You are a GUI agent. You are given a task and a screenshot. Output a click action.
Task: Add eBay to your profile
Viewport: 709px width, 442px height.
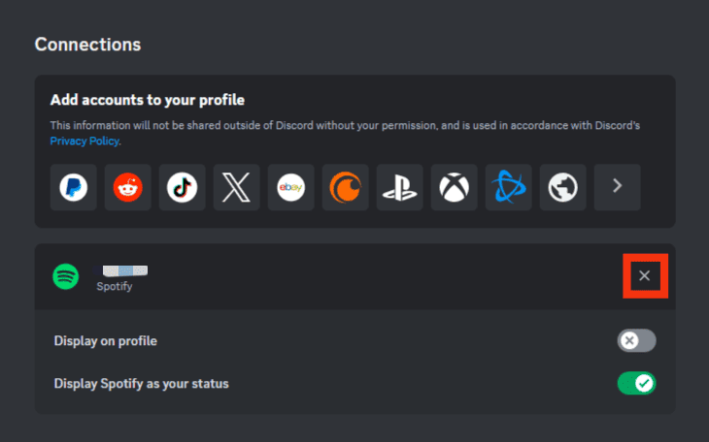point(290,187)
